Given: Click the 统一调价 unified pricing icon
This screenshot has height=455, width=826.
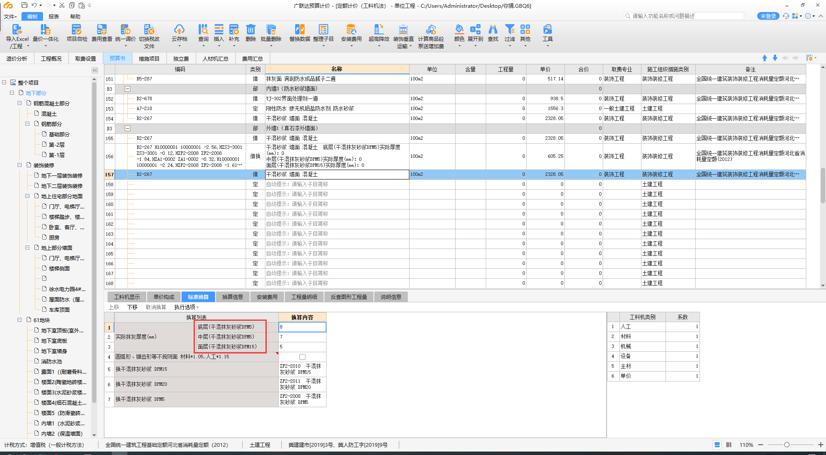Looking at the screenshot, I should pyautogui.click(x=125, y=29).
